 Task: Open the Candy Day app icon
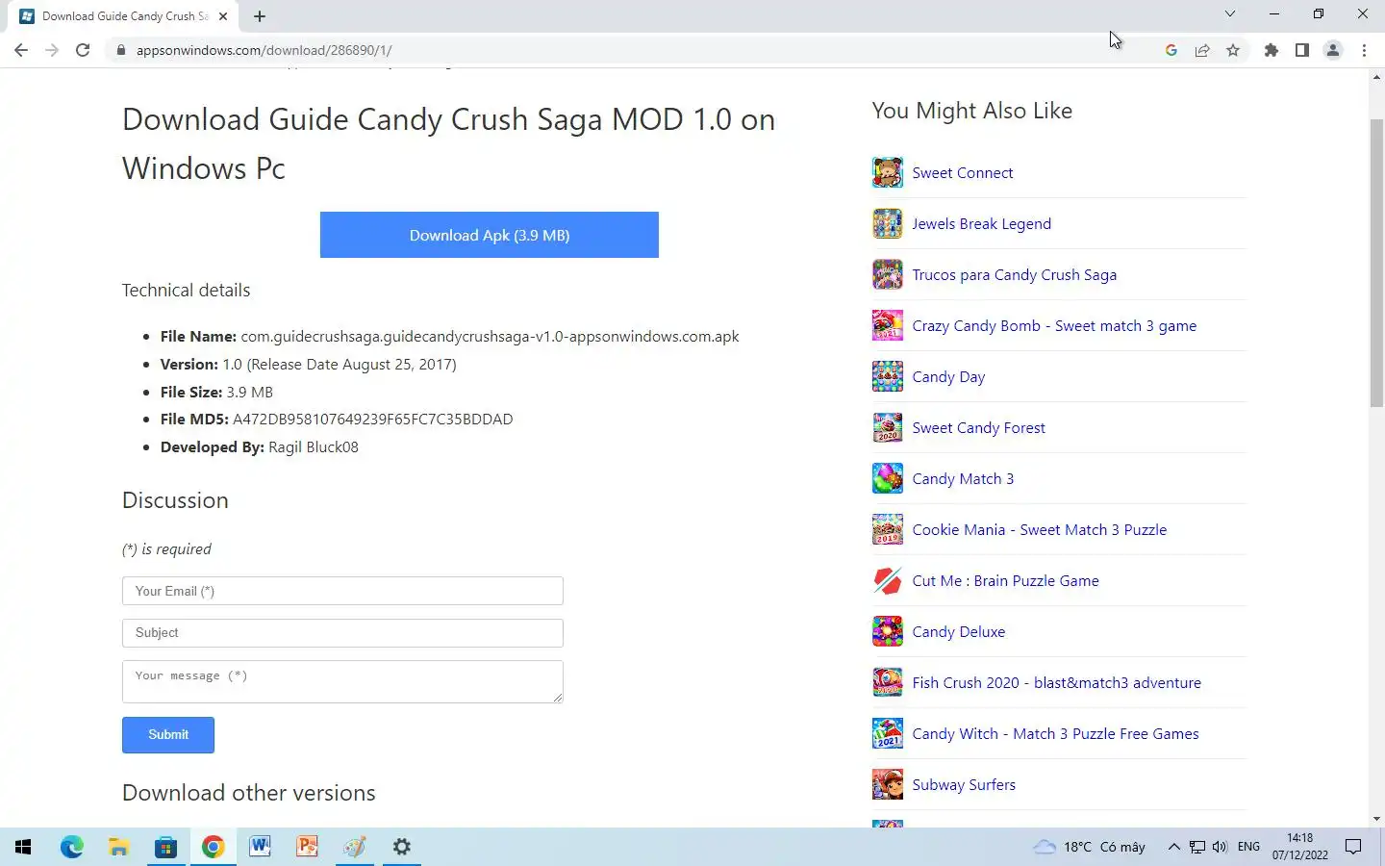click(x=887, y=377)
